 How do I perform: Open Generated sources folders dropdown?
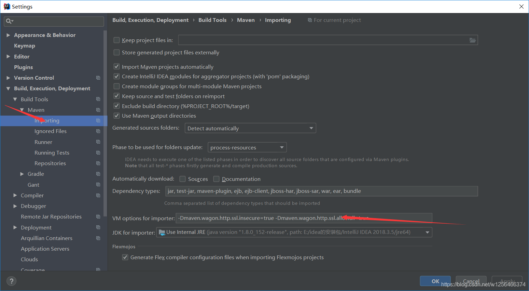pyautogui.click(x=250, y=128)
